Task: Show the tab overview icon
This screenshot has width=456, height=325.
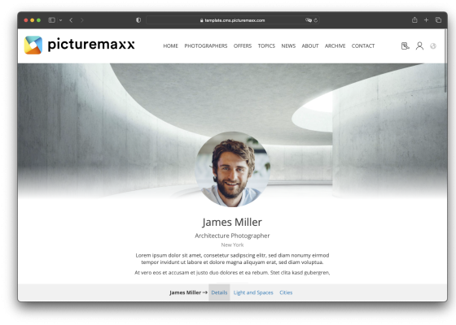Action: pos(438,19)
